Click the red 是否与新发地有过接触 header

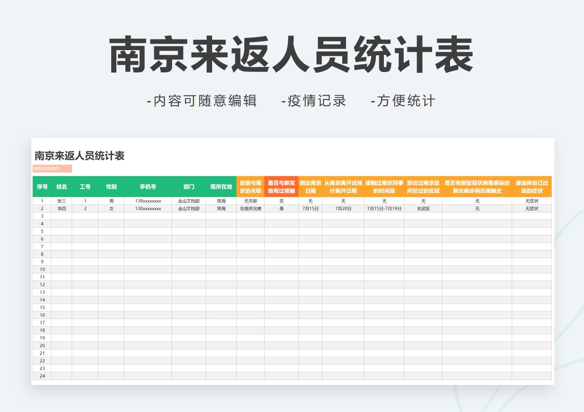click(x=281, y=186)
